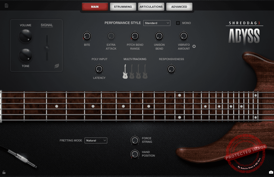Image resolution: width=274 pixels, height=177 pixels.
Task: Click the FRETTING MODE label
Action: coord(71,141)
